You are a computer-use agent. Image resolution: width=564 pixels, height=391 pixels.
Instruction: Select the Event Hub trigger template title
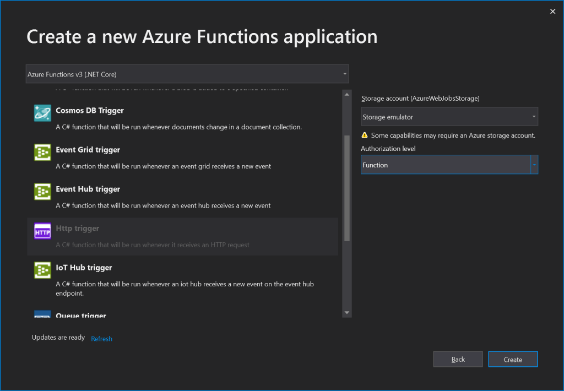click(88, 189)
